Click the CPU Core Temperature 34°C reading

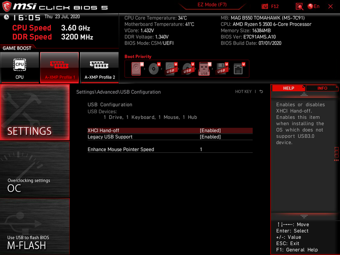pyautogui.click(x=156, y=18)
